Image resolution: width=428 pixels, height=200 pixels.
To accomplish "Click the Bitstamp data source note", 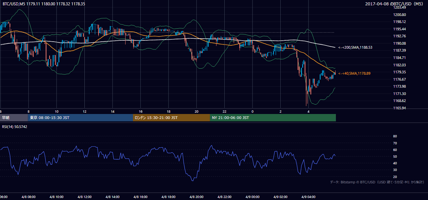I will pos(377,182).
